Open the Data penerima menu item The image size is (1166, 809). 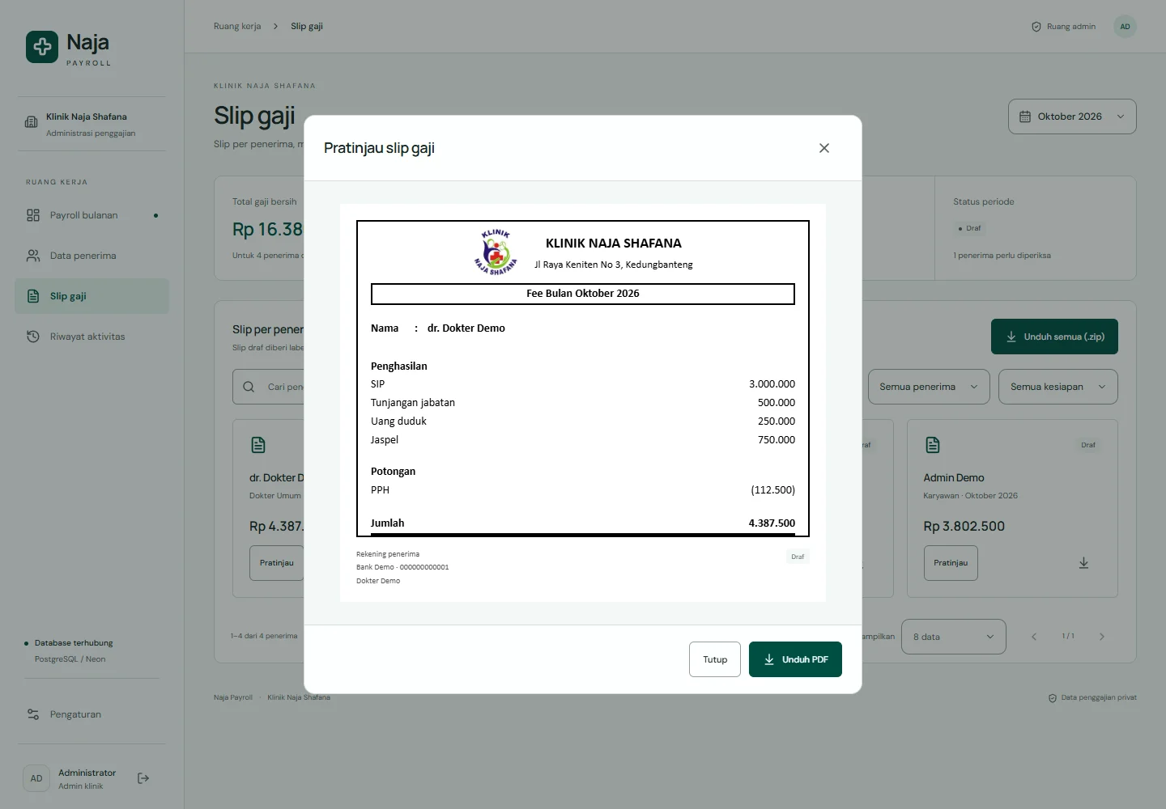click(91, 256)
